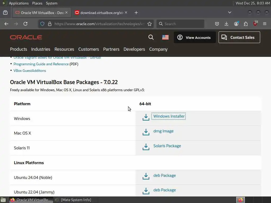Open the Industries menu
Viewport: 271px width, 203px height.
(40, 49)
